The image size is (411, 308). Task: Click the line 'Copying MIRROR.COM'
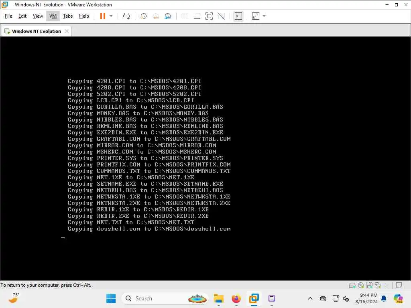(x=142, y=145)
